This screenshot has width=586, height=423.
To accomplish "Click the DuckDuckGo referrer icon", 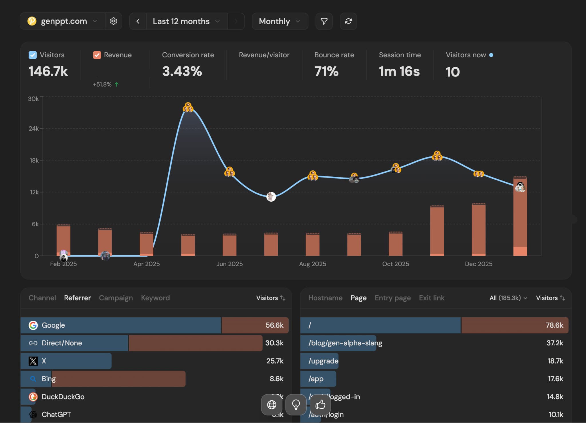I will (33, 396).
